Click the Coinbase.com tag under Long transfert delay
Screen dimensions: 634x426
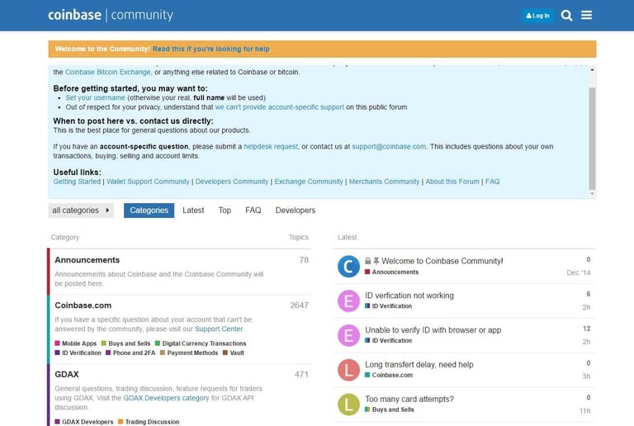[389, 375]
